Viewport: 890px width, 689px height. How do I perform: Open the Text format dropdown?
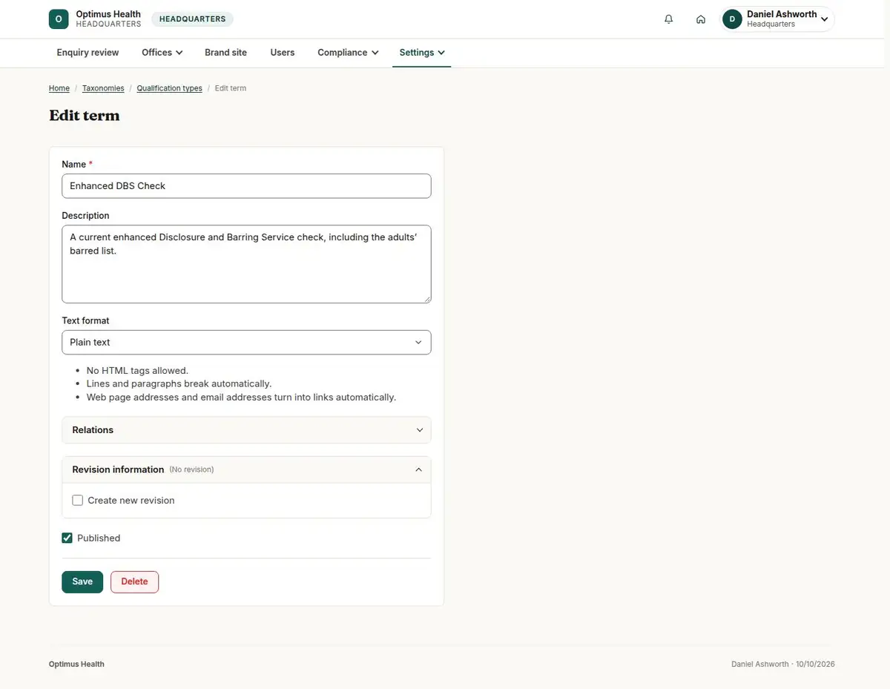[246, 343]
